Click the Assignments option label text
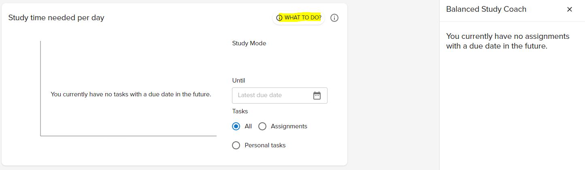Screen dimensions: 585x170 click(289, 126)
